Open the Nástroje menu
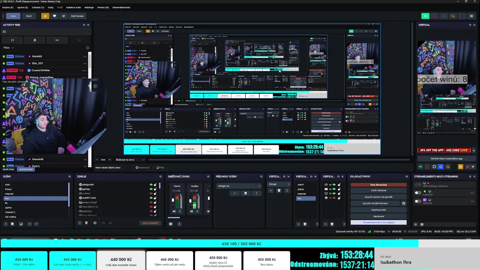 pyautogui.click(x=89, y=7)
